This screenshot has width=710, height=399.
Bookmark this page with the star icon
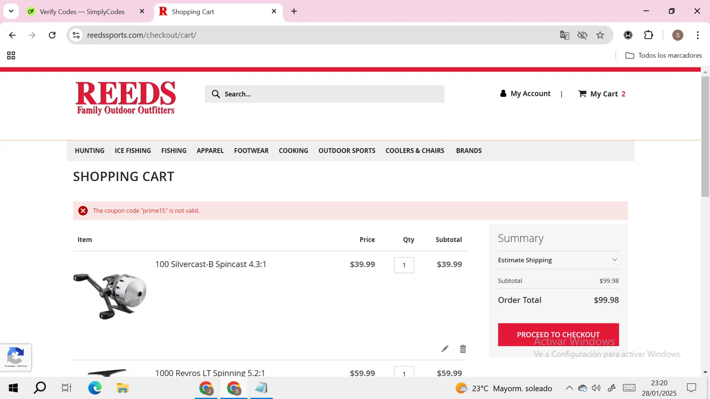click(x=600, y=35)
